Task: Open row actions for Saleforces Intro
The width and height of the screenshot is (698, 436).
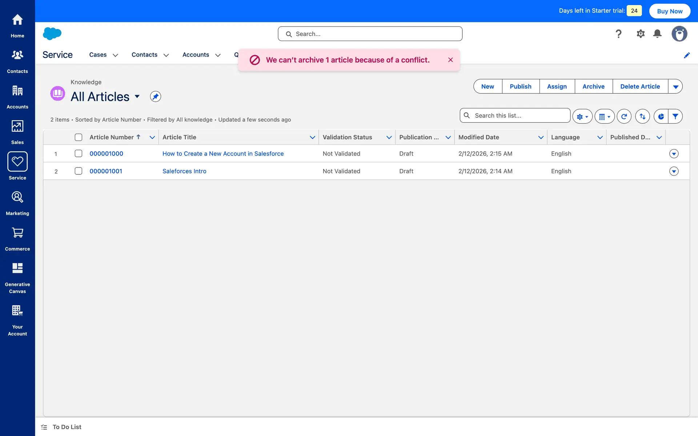Action: coord(674,171)
